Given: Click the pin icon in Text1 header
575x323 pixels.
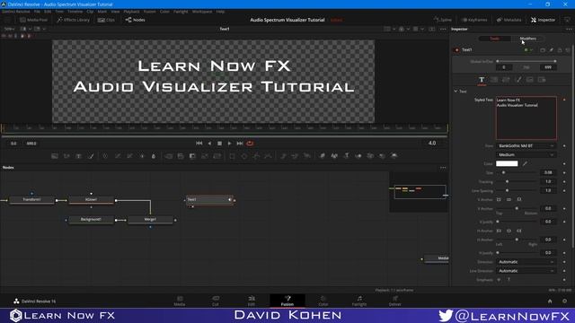Looking at the screenshot, I should [x=551, y=50].
